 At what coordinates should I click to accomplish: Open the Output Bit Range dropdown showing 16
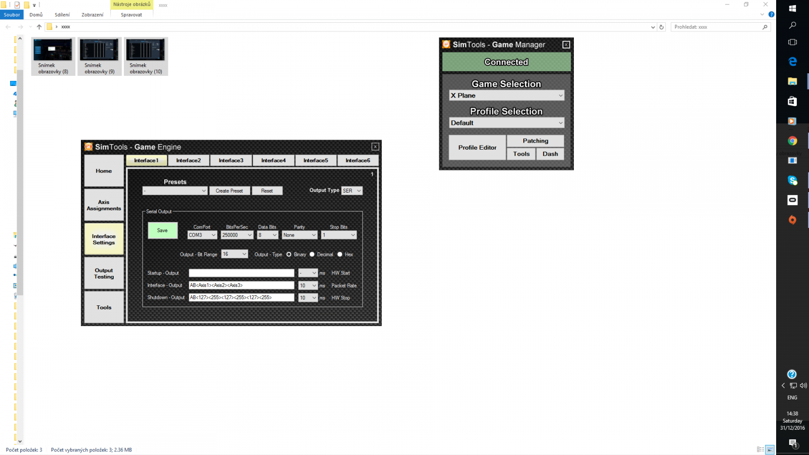pyautogui.click(x=235, y=254)
